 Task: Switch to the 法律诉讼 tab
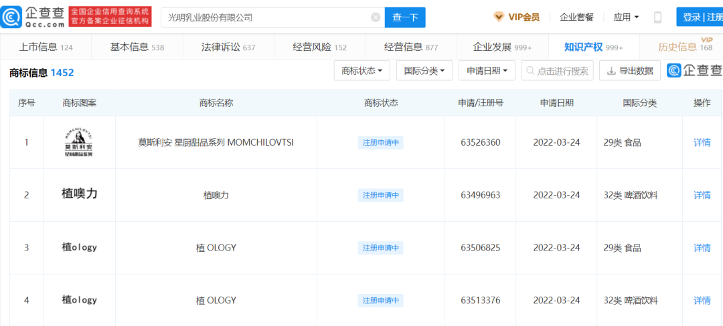coord(228,47)
